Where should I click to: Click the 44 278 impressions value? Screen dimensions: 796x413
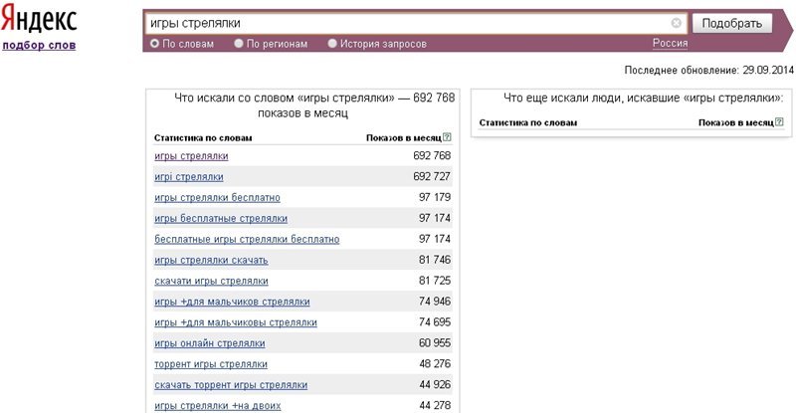coord(435,405)
